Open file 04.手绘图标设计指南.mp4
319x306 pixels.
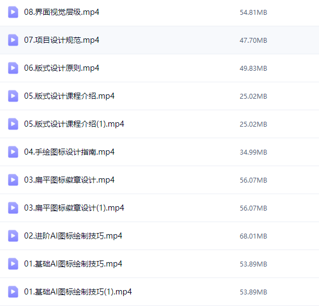click(69, 152)
